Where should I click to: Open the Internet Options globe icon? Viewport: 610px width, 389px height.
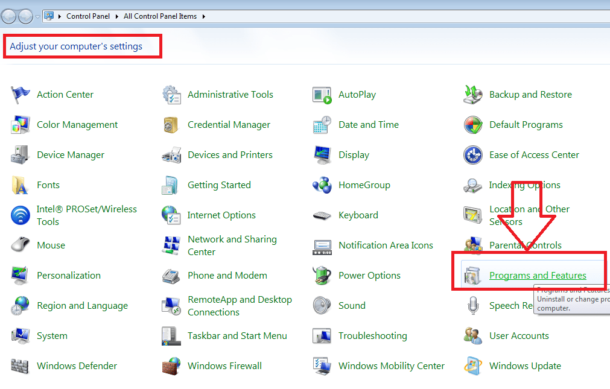coord(171,215)
